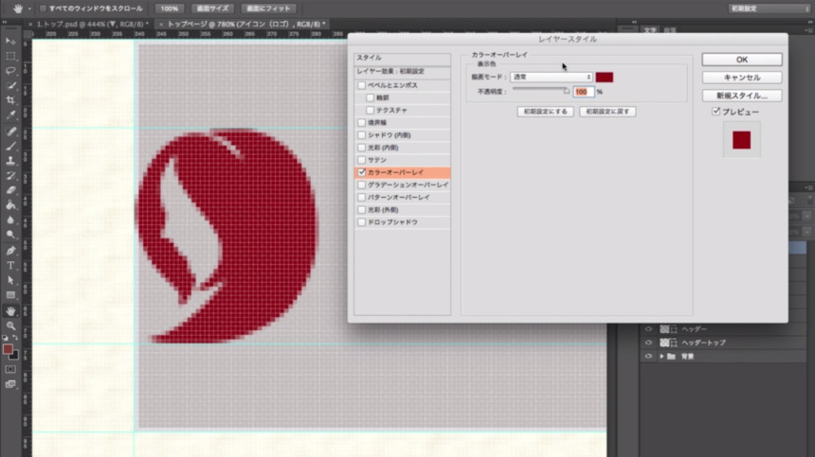Select the Lasso tool
Screen dimensions: 815x457
[x=10, y=71]
